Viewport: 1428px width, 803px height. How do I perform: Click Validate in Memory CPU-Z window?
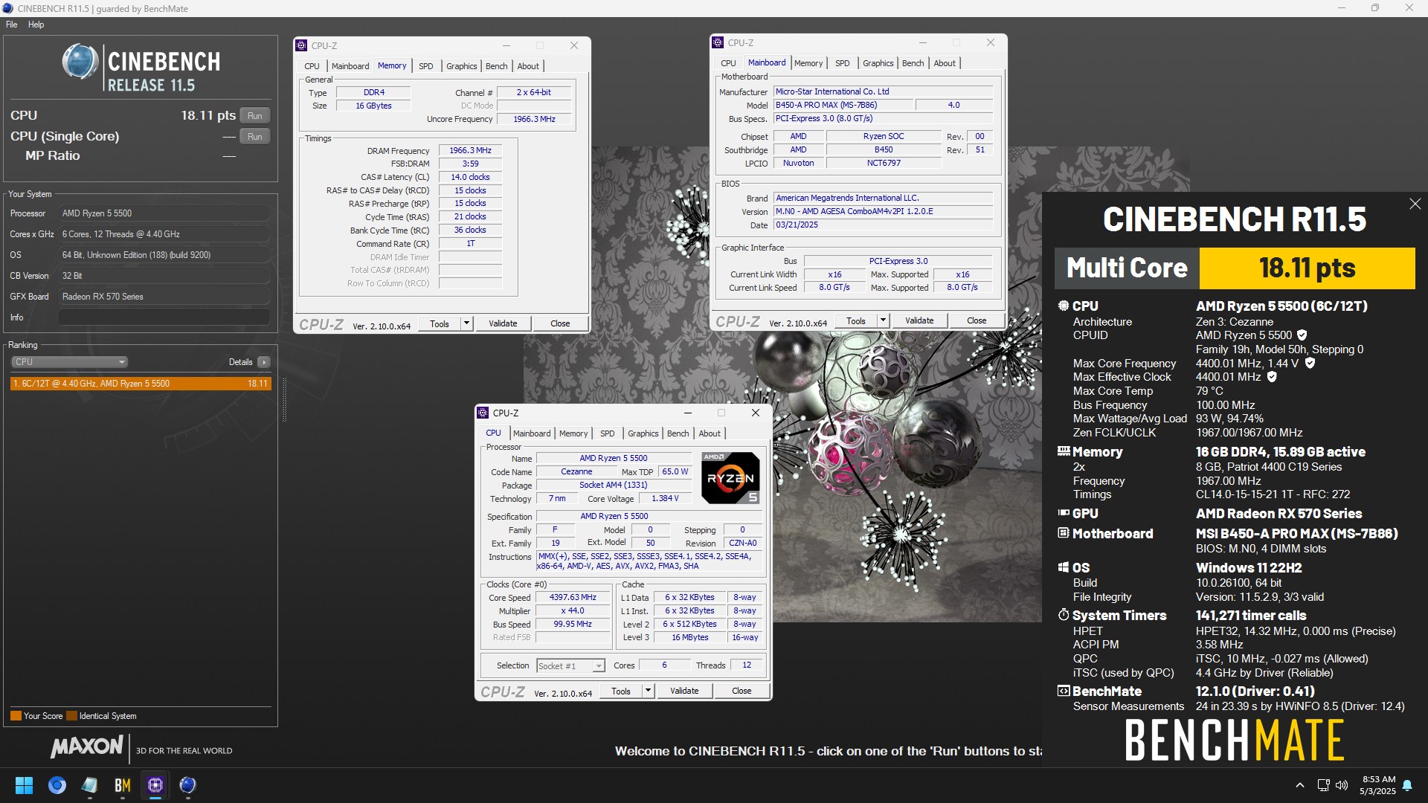click(x=503, y=323)
